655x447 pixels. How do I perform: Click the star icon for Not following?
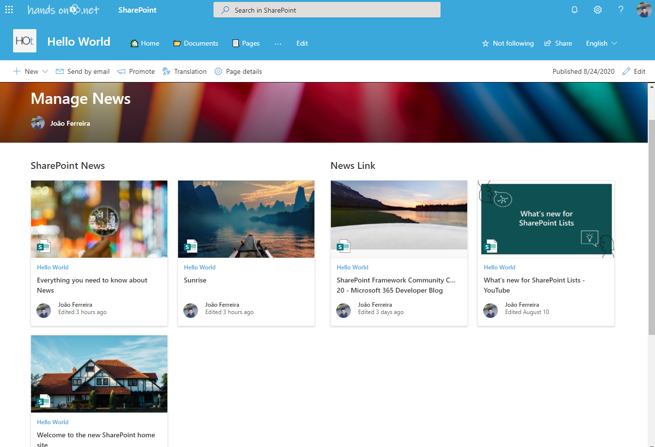(485, 43)
